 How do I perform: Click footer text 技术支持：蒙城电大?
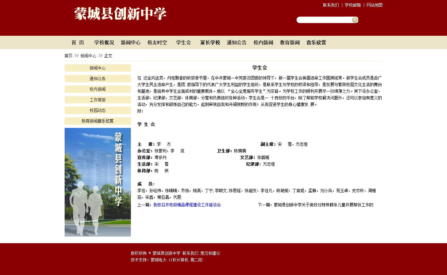point(148,260)
